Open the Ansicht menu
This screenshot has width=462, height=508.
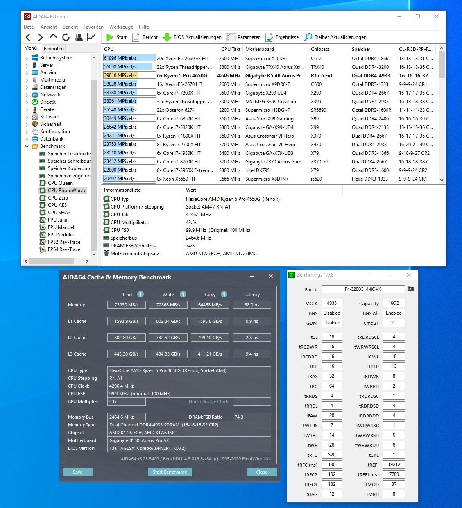(49, 27)
